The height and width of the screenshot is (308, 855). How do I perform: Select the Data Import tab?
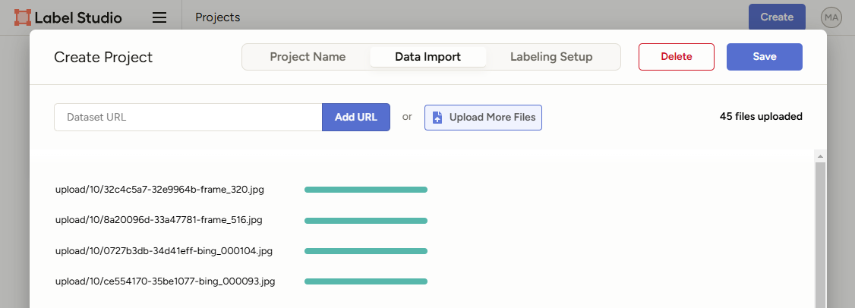tap(427, 57)
